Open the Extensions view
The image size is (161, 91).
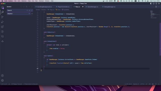pos(3,27)
